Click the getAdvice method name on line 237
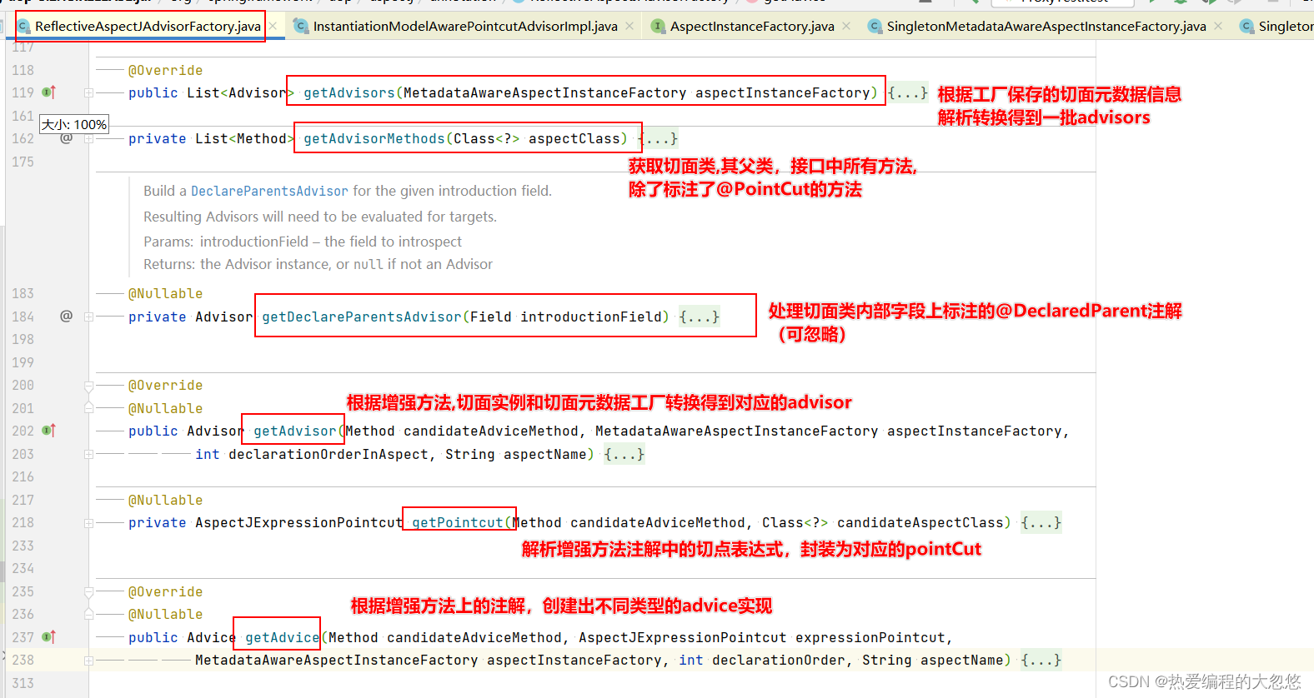This screenshot has height=698, width=1314. (283, 637)
